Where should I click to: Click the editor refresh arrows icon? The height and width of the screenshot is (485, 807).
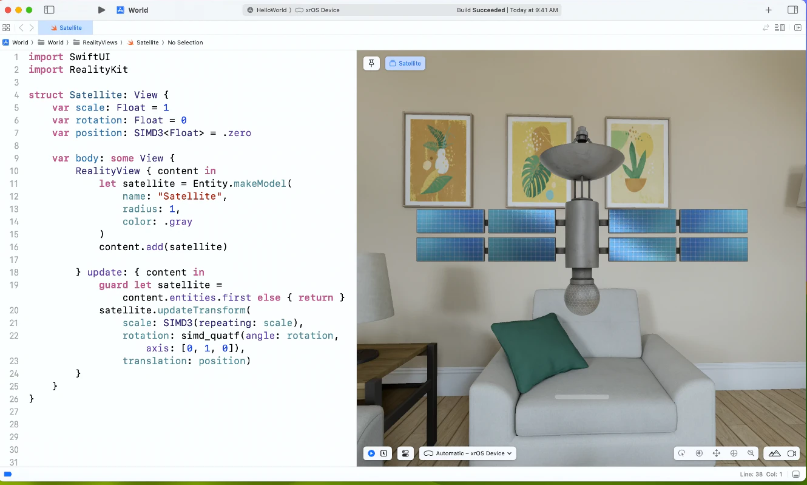tap(766, 27)
